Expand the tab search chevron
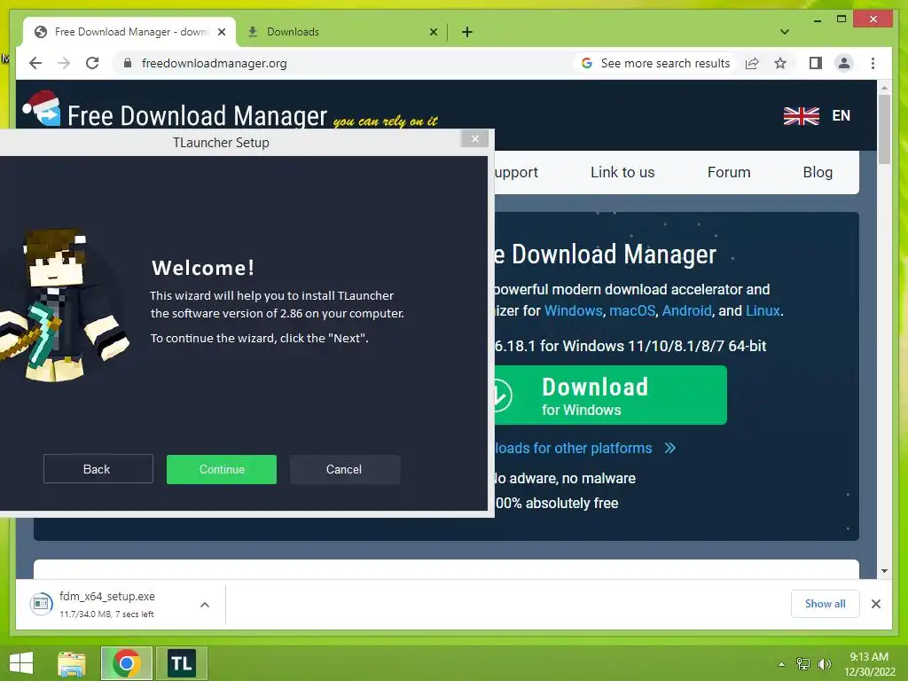The height and width of the screenshot is (681, 908). tap(784, 32)
